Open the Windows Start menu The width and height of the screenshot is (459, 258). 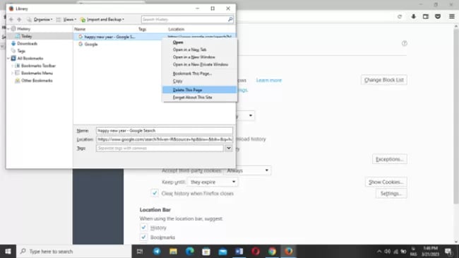pos(8,251)
